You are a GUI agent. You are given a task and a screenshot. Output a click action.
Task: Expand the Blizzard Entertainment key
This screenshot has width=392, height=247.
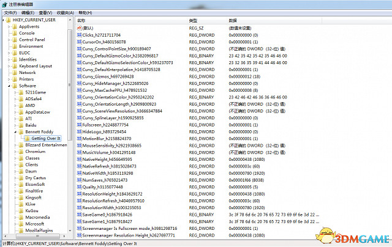pyautogui.click(x=15, y=145)
